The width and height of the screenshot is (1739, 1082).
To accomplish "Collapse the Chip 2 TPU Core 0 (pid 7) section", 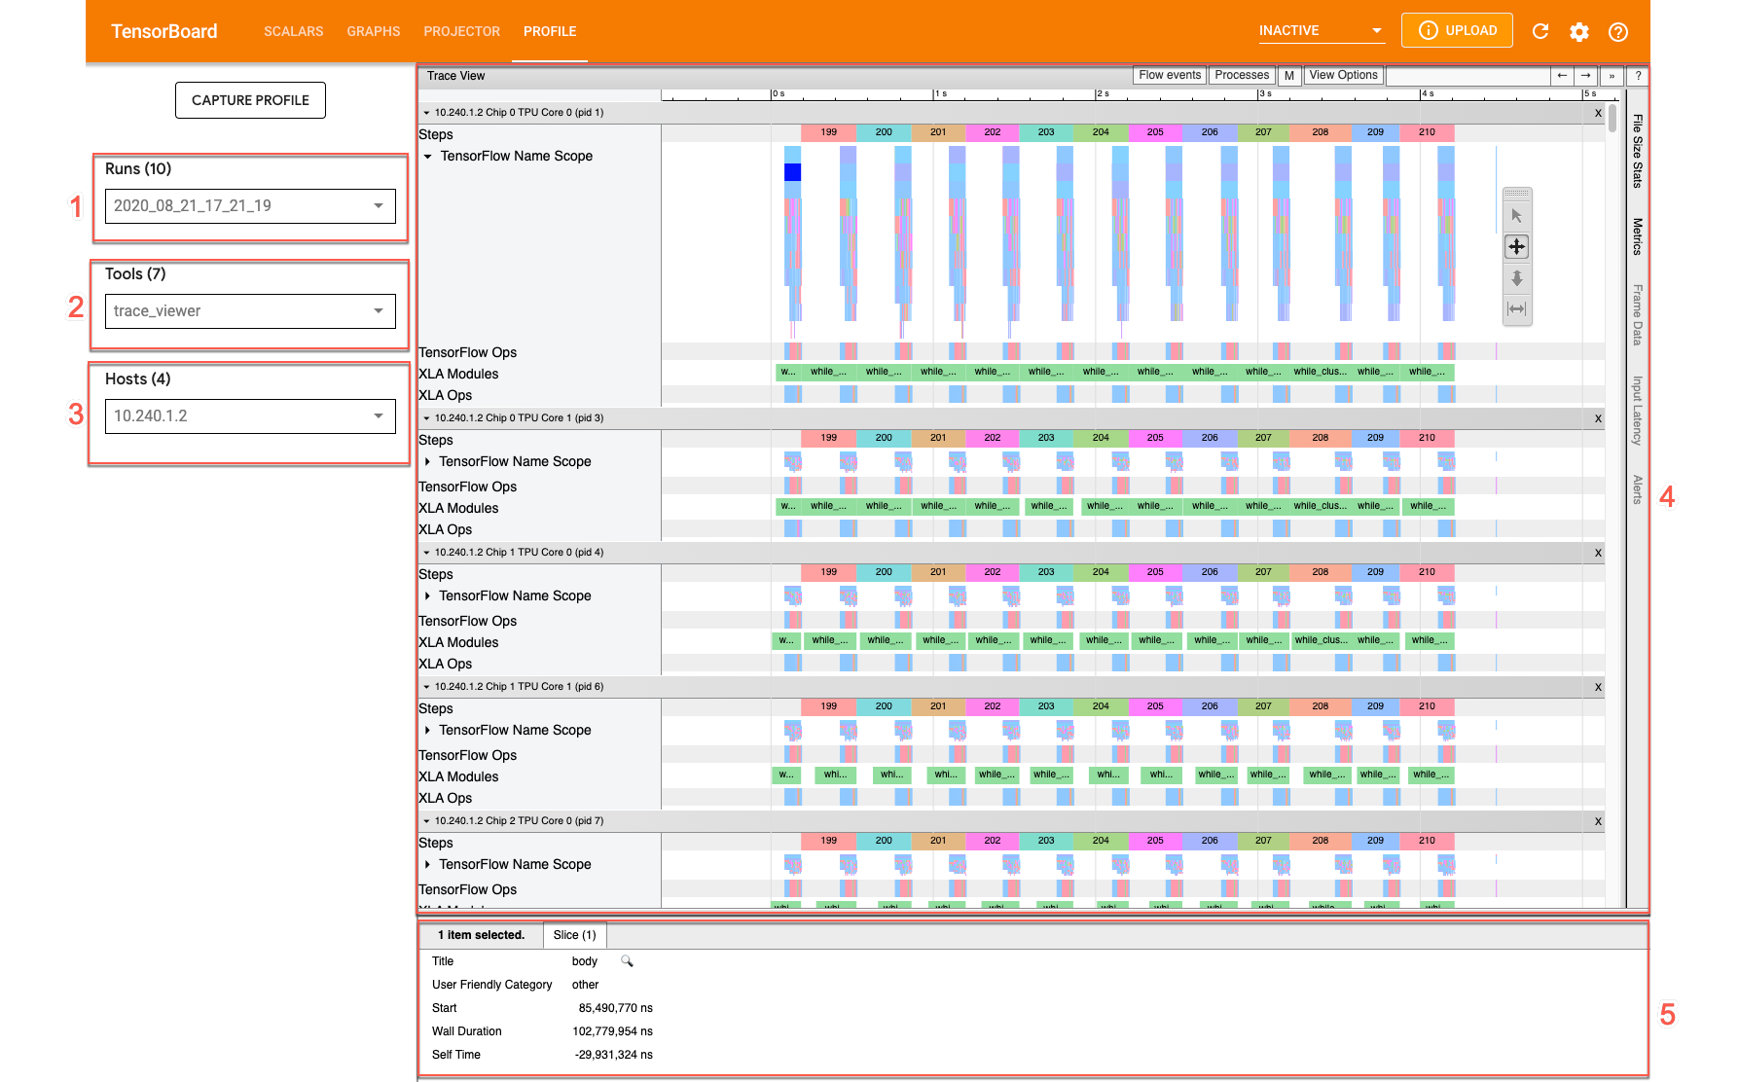I will tap(426, 821).
